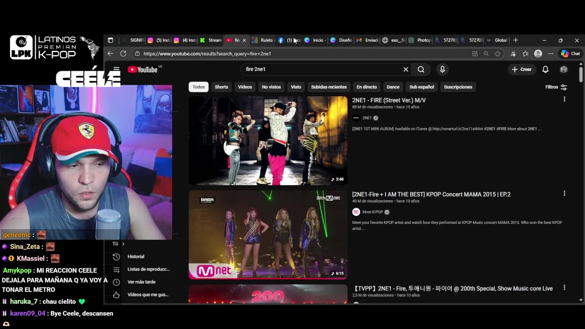View site information padlock in address bar

137,53
